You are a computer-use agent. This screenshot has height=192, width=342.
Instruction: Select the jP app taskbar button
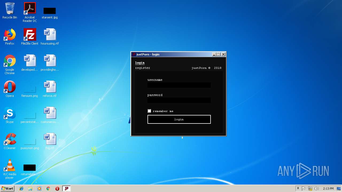pyautogui.click(x=67, y=189)
